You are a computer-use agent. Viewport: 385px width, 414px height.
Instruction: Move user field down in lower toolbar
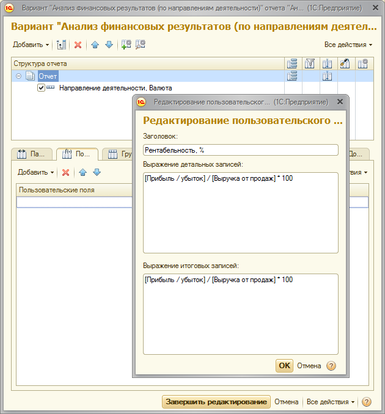97,173
